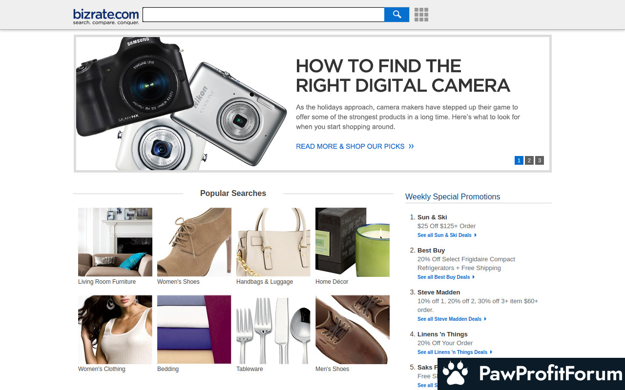Focus the search text box
The height and width of the screenshot is (390, 625).
click(264, 15)
